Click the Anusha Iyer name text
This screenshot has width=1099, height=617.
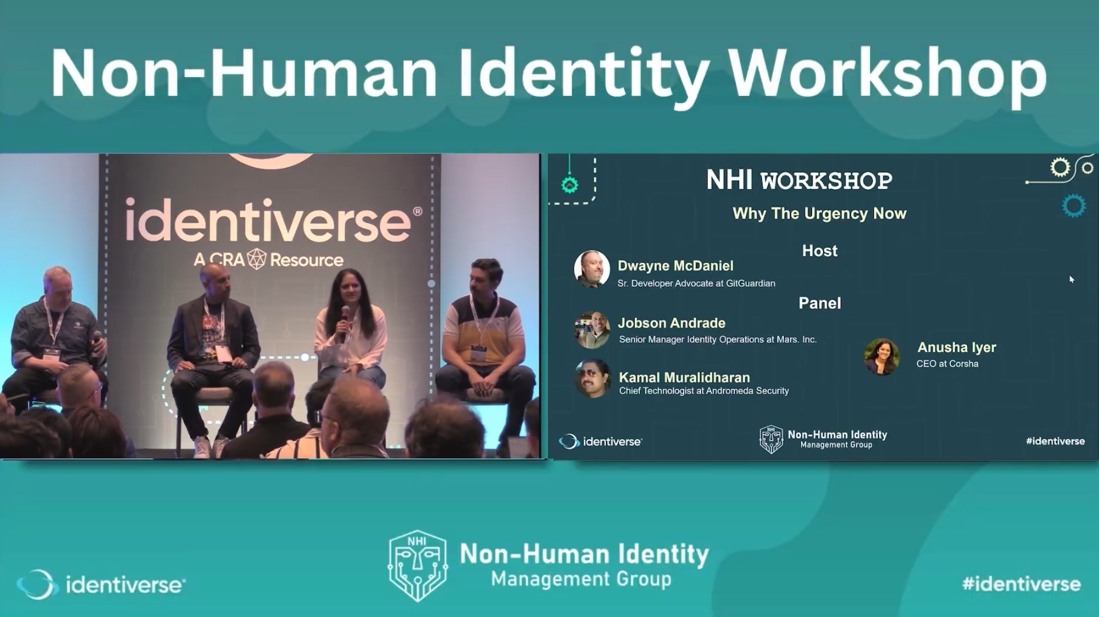click(956, 348)
